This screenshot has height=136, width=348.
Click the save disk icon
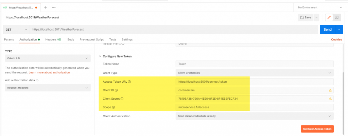302,17
